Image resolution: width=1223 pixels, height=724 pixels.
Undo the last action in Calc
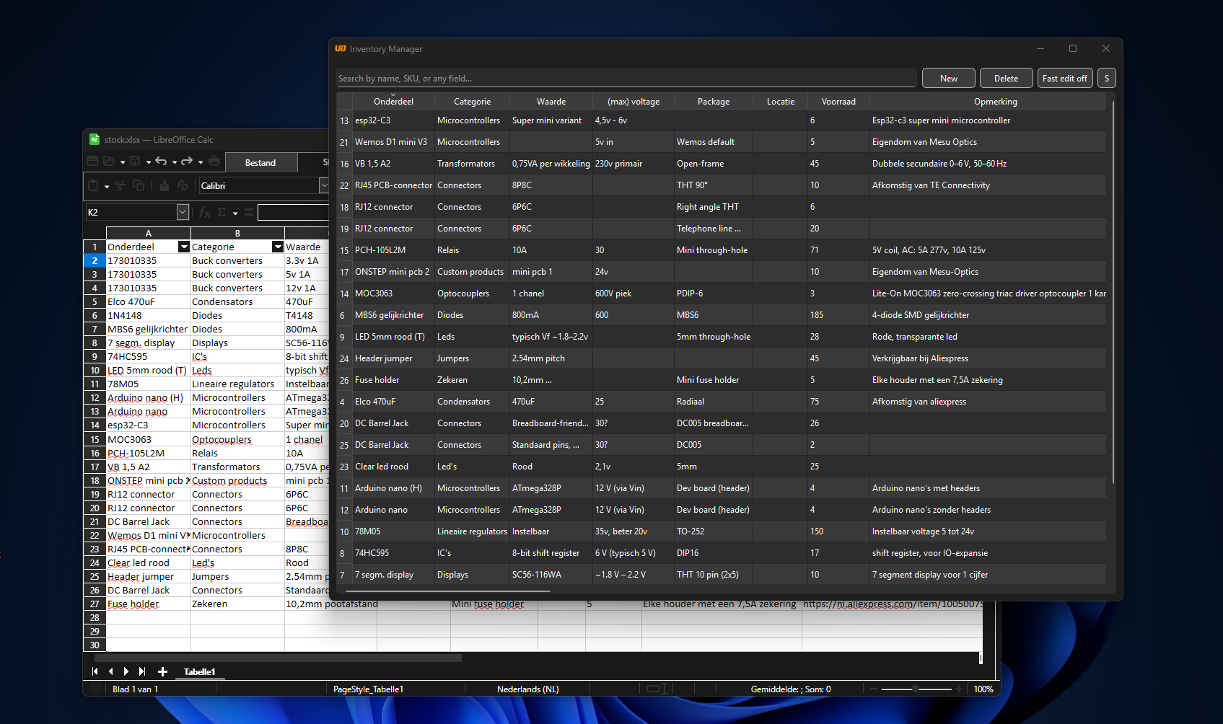point(161,162)
